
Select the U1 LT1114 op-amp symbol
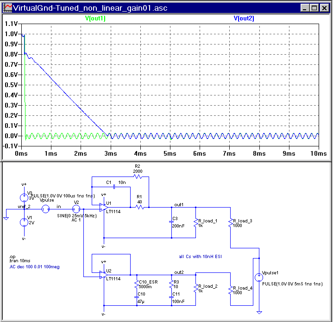[102, 208]
